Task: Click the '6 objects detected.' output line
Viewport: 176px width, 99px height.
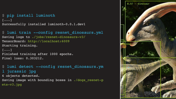Action: point(21,76)
